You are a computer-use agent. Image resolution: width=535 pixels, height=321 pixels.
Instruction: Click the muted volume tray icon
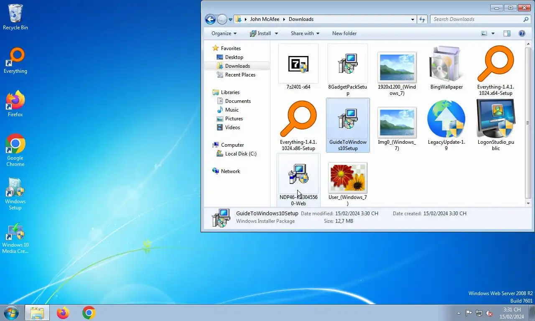pyautogui.click(x=489, y=313)
